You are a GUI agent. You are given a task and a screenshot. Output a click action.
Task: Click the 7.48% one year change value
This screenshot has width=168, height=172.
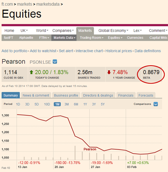[120, 72]
